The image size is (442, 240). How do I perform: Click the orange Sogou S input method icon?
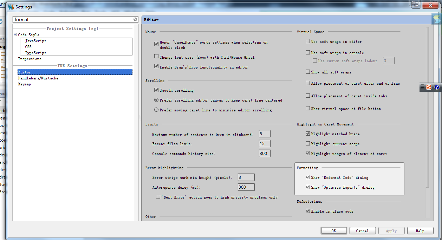429,87
